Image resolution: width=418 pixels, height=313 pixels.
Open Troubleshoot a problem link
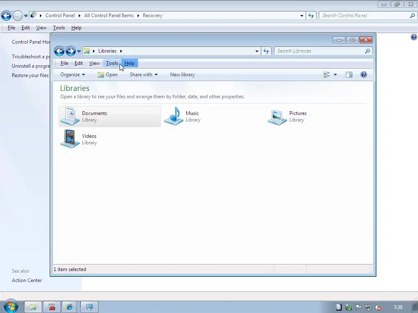click(x=31, y=56)
